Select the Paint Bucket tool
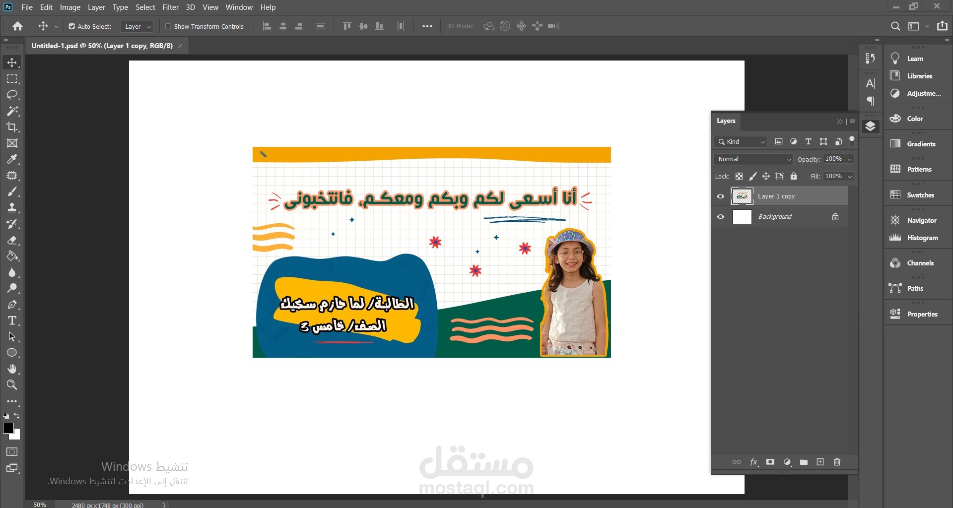953x508 pixels. pyautogui.click(x=12, y=256)
